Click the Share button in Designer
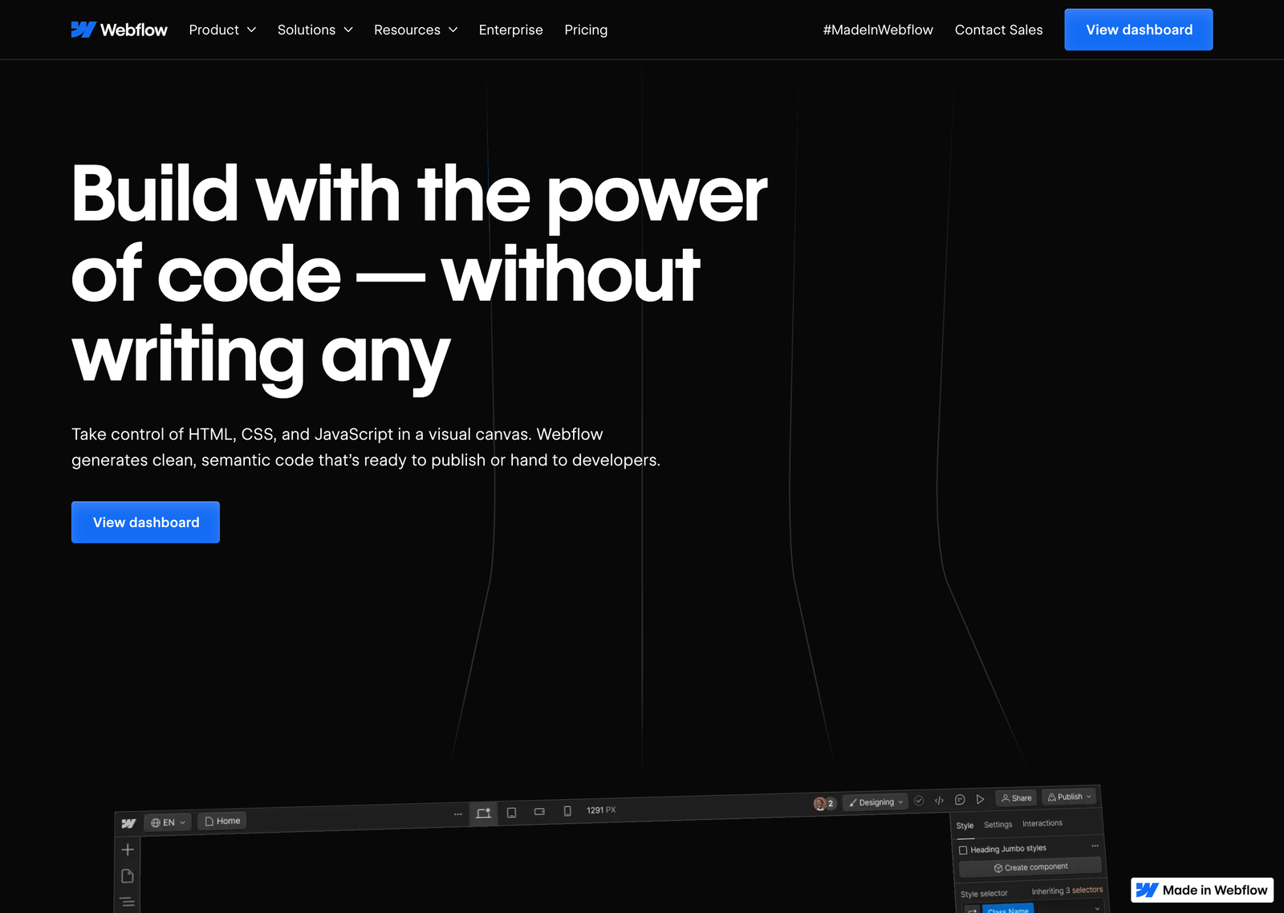 1016,798
